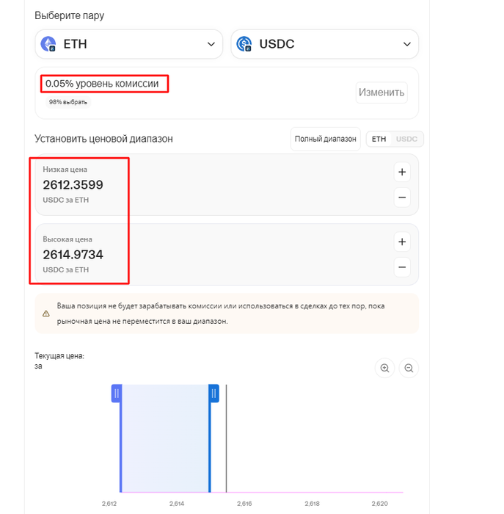The image size is (504, 514).
Task: Switch price denomination to ETH
Action: pyautogui.click(x=379, y=139)
